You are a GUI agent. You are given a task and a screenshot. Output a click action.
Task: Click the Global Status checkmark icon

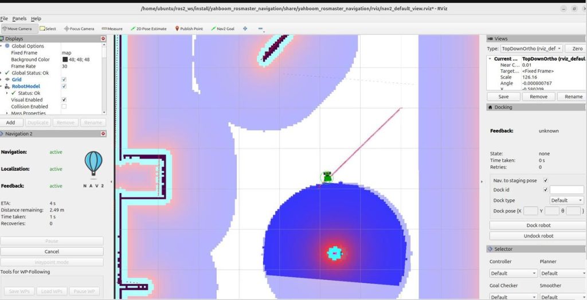(x=7, y=73)
